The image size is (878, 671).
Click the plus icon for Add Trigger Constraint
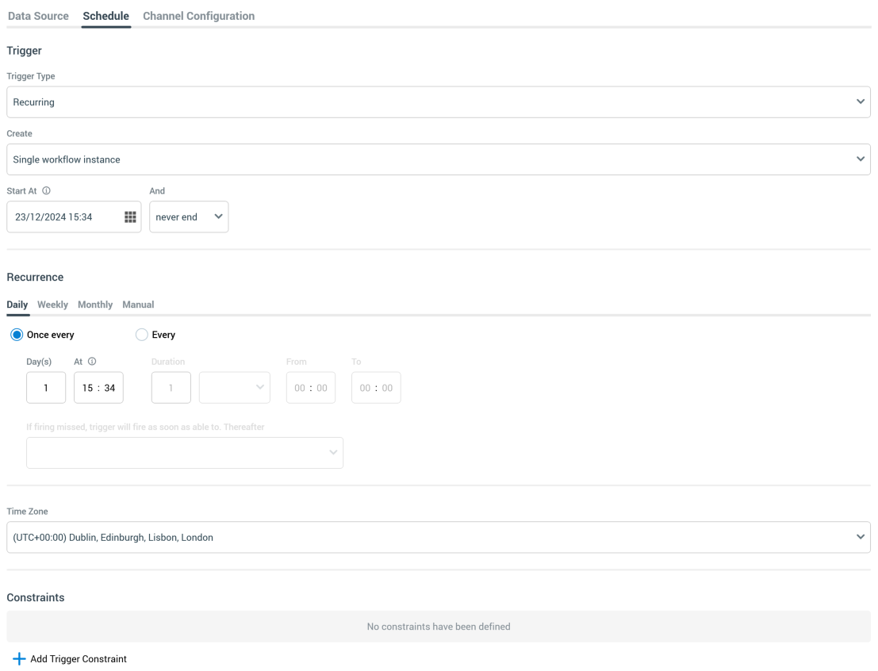pyautogui.click(x=19, y=659)
